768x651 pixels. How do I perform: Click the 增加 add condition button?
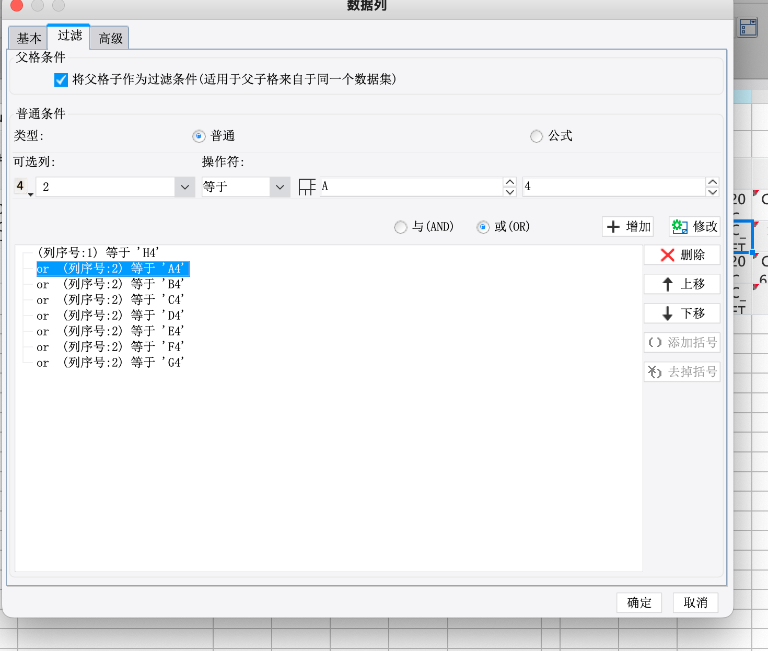tap(628, 227)
